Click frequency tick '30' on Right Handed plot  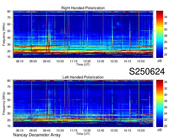click(x=9, y=44)
